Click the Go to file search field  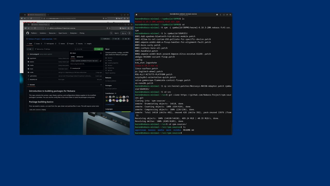(x=84, y=49)
